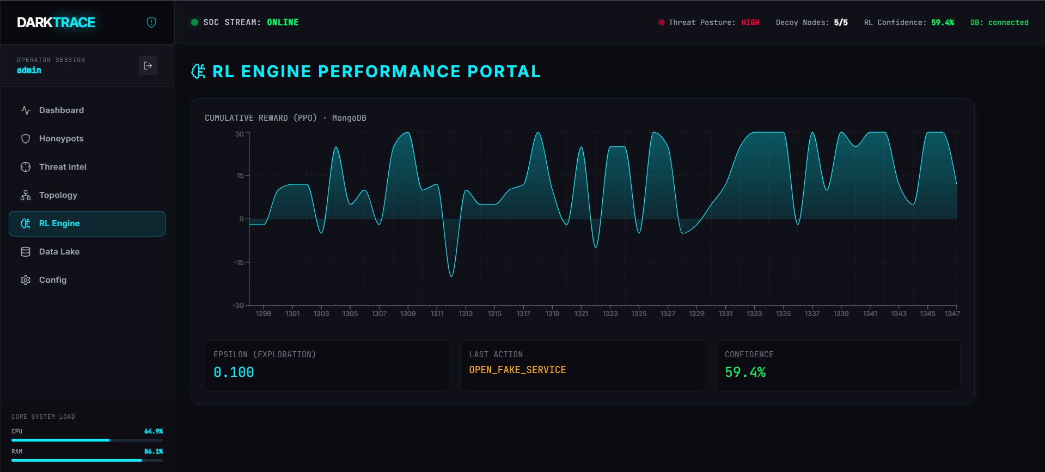Image resolution: width=1045 pixels, height=472 pixels.
Task: Click the red Threat Posture indicator dot
Action: [662, 22]
